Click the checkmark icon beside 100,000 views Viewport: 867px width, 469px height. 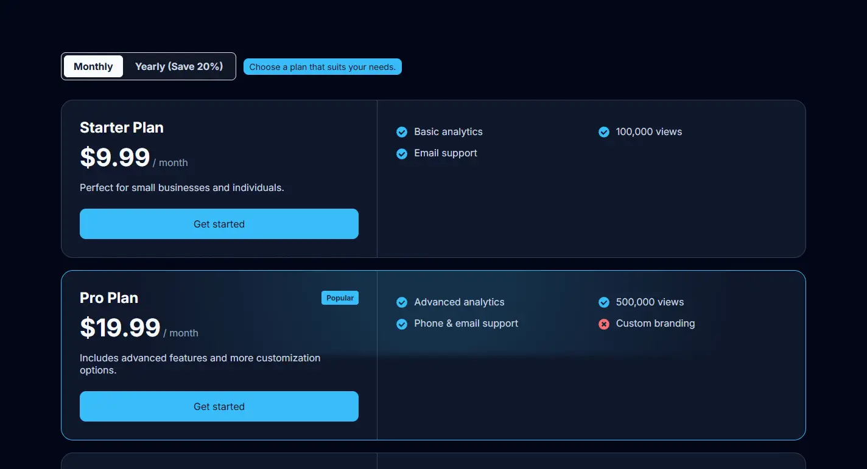[x=604, y=132]
